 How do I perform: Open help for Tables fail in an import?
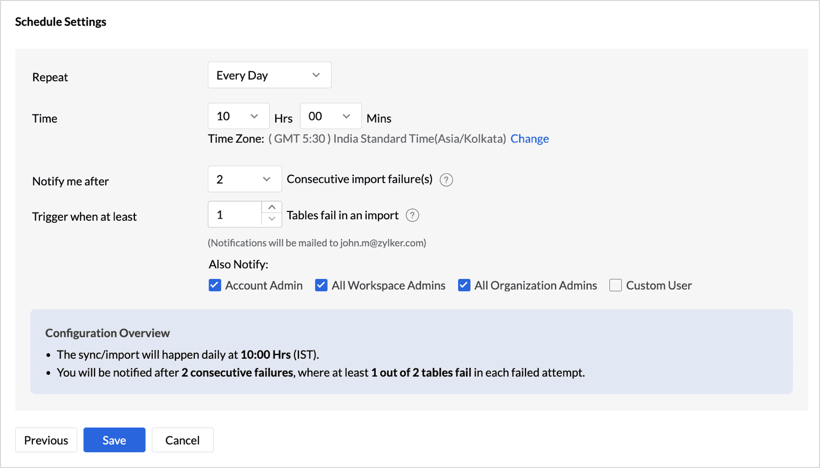pyautogui.click(x=412, y=216)
